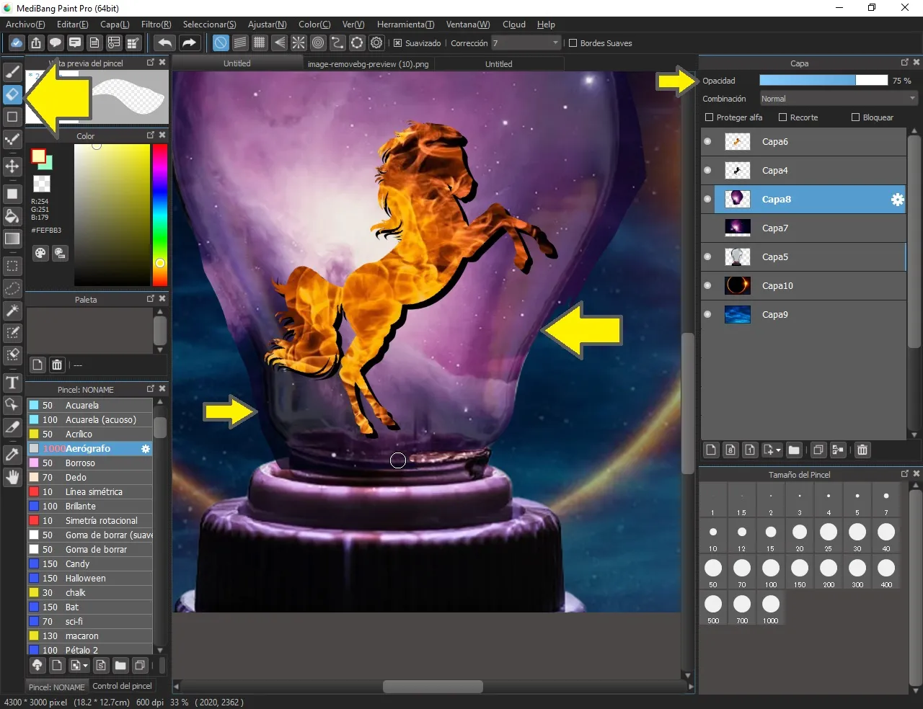This screenshot has width=923, height=709.
Task: Toggle visibility of layer Capa6
Action: pyautogui.click(x=707, y=141)
